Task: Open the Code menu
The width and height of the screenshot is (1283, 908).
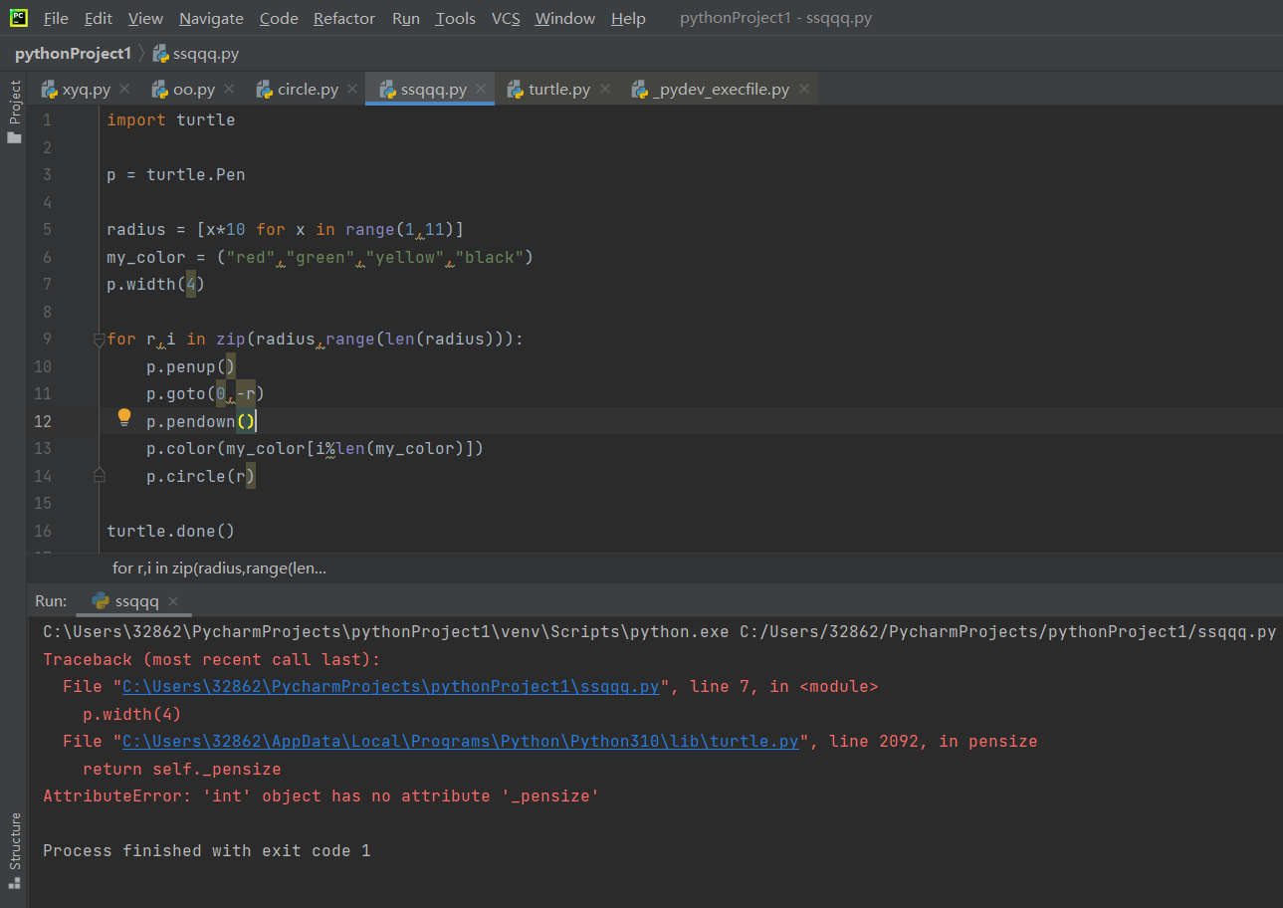Action: click(278, 18)
